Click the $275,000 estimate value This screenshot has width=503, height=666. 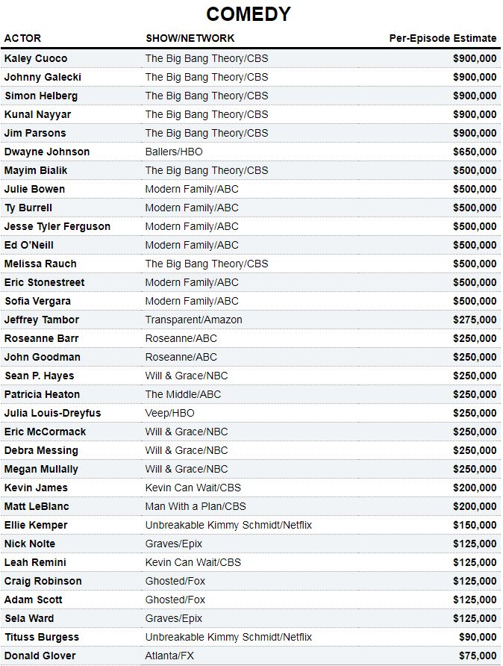[475, 320]
